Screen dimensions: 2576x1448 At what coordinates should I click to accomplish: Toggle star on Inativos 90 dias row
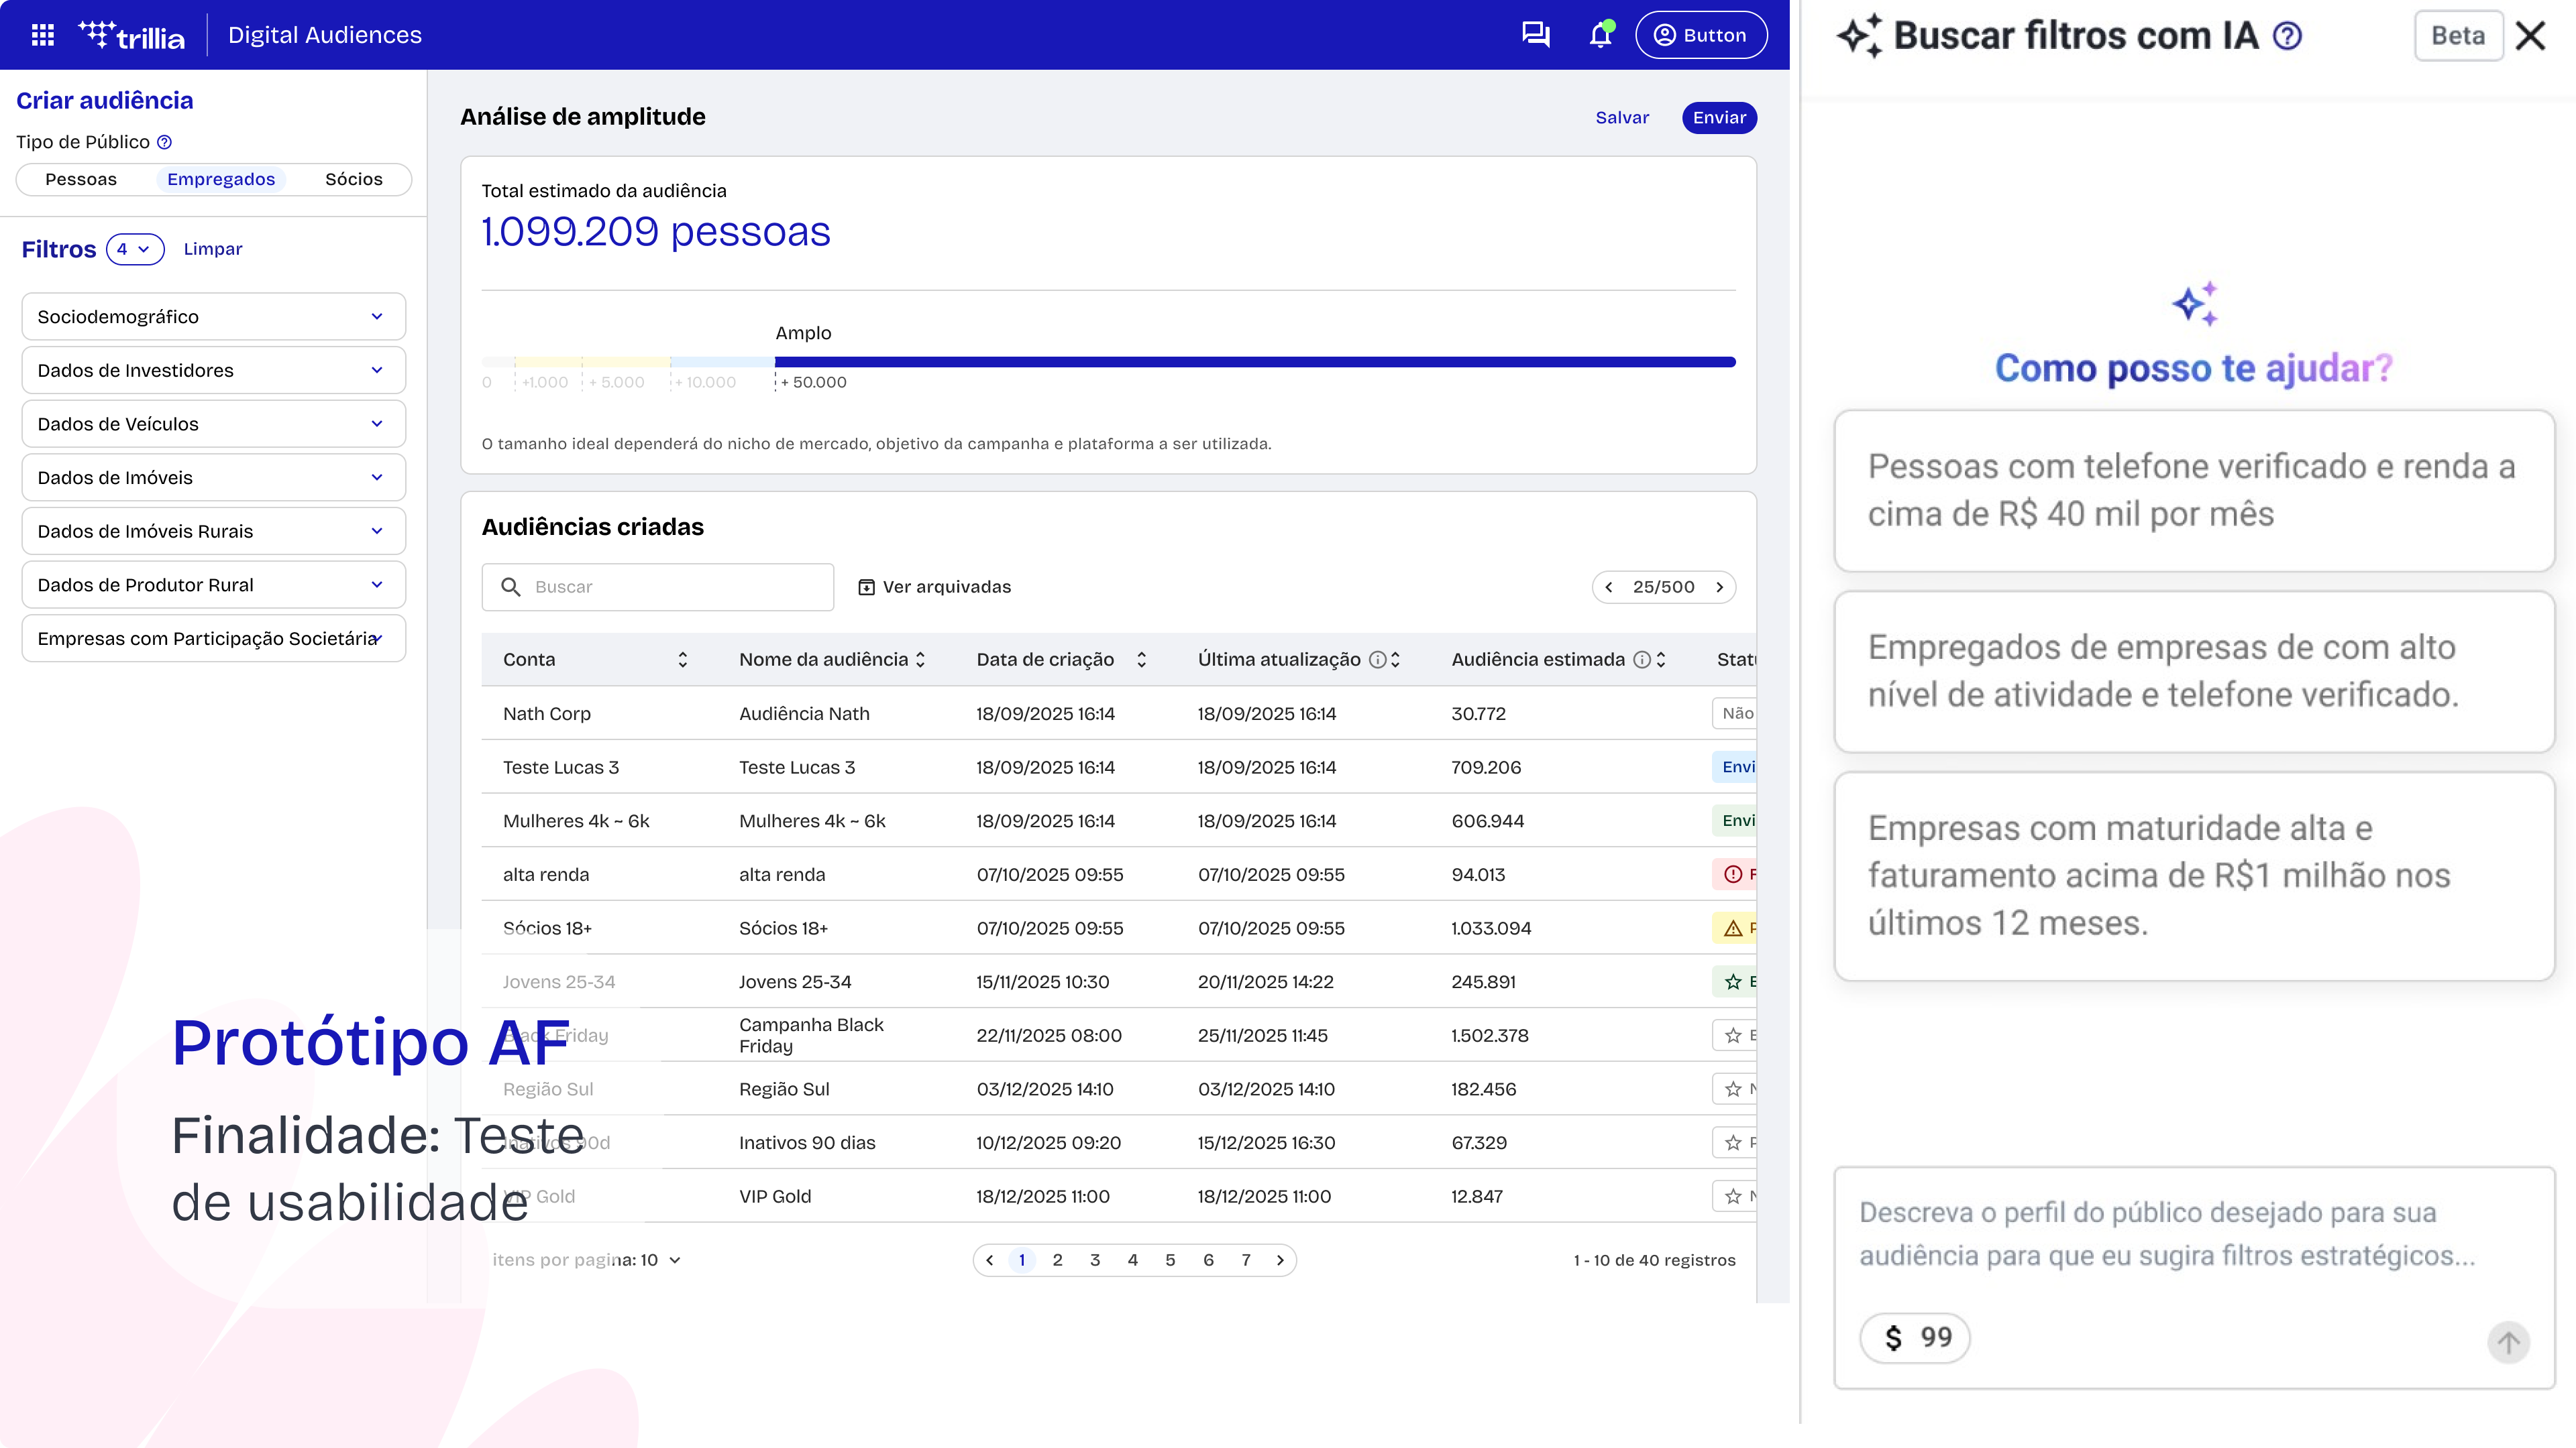[x=1733, y=1143]
